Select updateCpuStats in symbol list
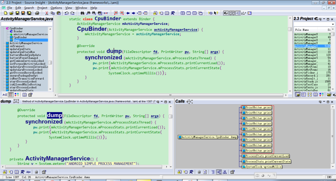The height and width of the screenshot is (181, 336). tap(20, 49)
